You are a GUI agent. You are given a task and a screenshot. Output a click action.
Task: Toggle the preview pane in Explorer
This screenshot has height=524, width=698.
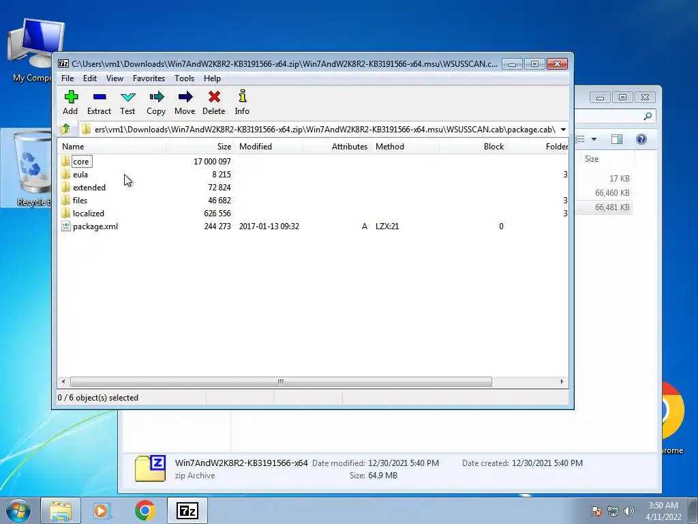click(617, 139)
